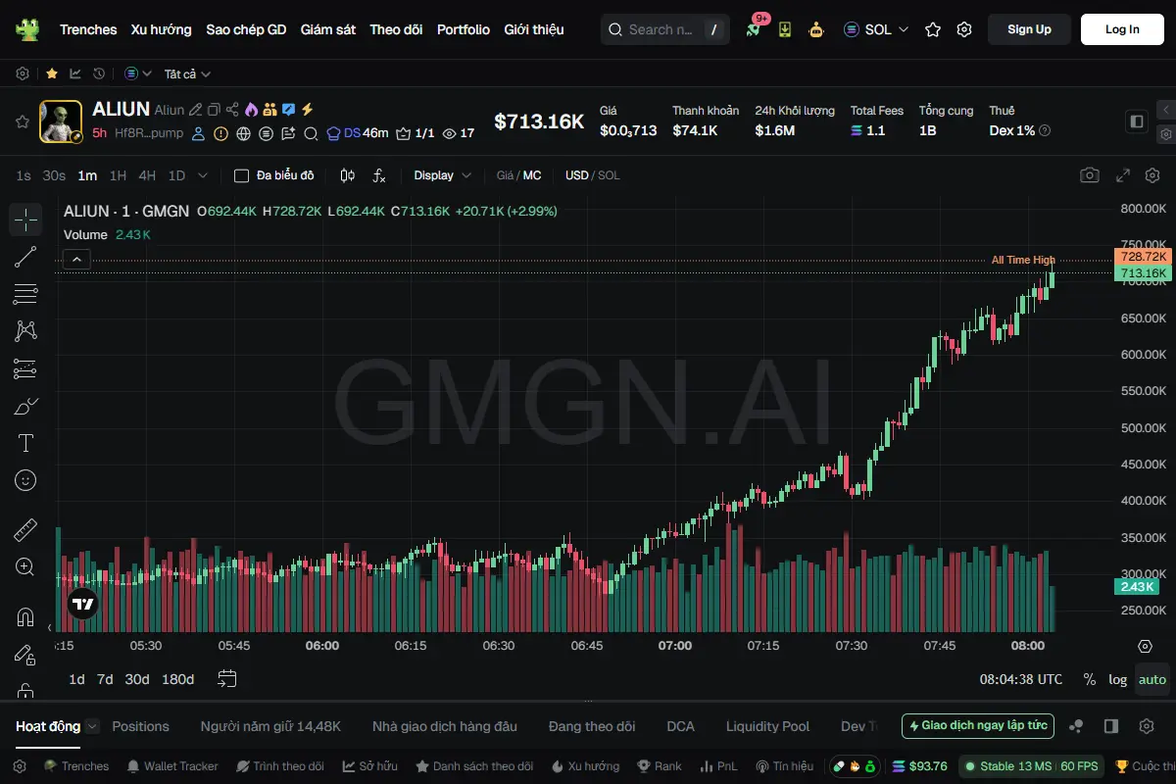Screen dimensions: 1176x784
Task: Select the ruler measure tool
Action: pos(25,530)
